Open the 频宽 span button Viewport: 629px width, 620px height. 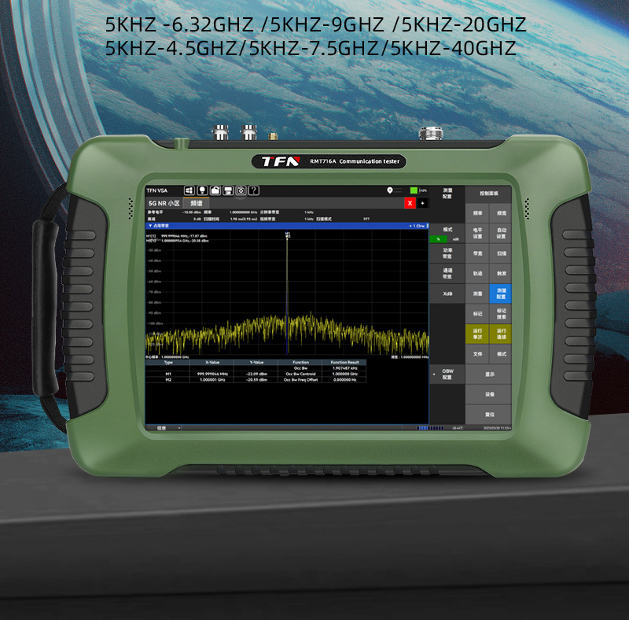501,213
